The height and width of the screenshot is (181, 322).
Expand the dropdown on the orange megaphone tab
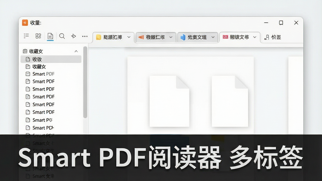tap(171, 37)
